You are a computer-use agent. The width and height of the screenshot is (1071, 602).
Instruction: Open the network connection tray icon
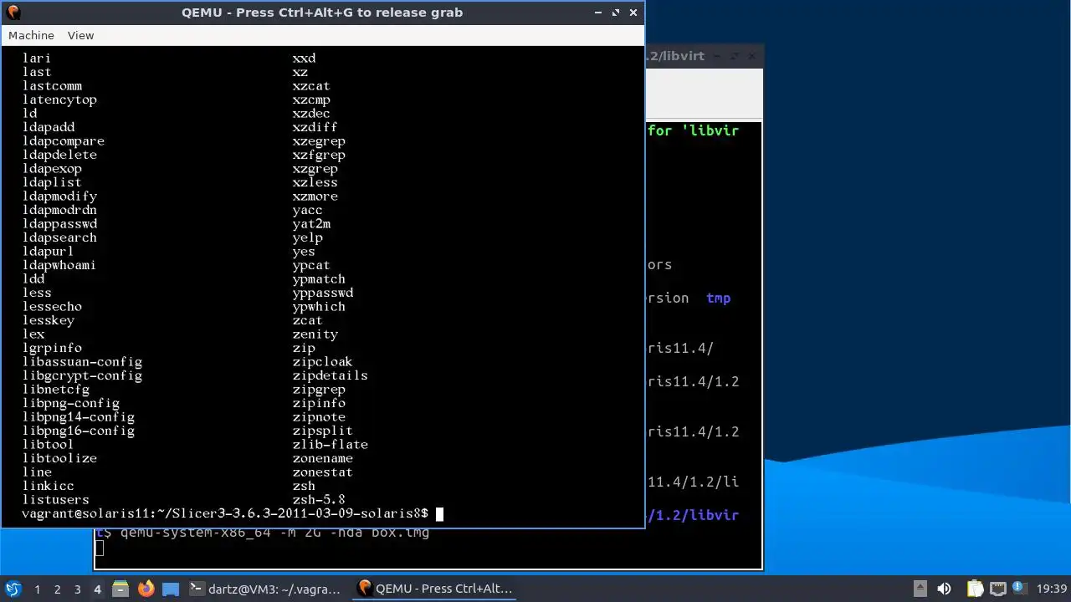pyautogui.click(x=997, y=589)
